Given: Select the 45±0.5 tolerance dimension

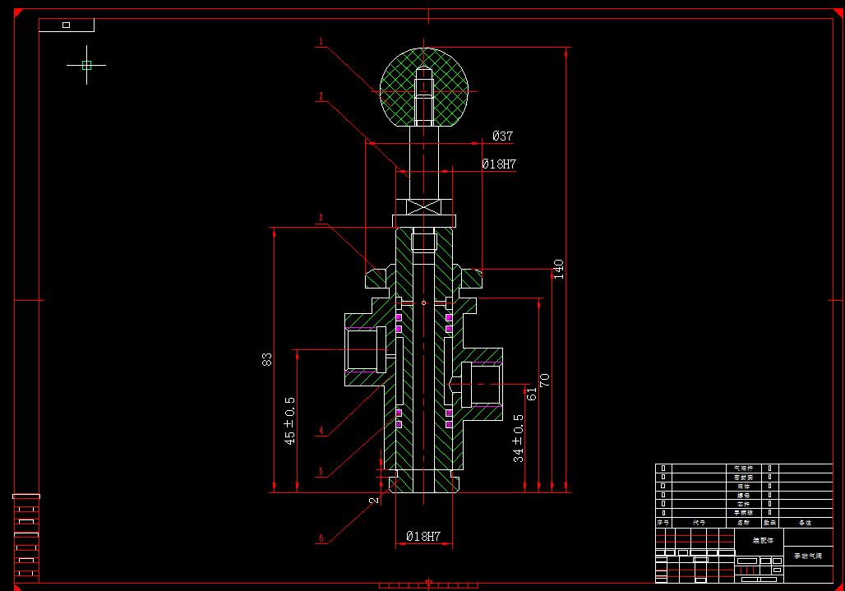Looking at the screenshot, I should point(289,420).
